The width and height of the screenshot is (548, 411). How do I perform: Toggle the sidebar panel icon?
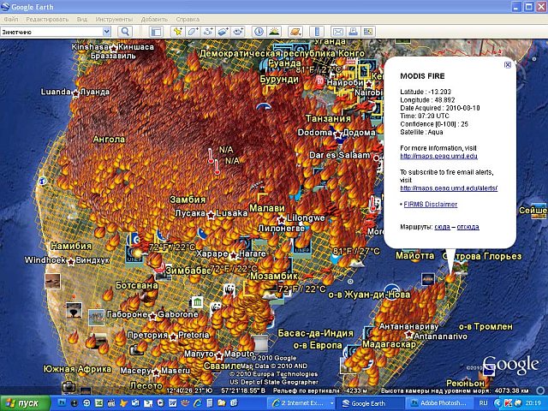[x=156, y=32]
